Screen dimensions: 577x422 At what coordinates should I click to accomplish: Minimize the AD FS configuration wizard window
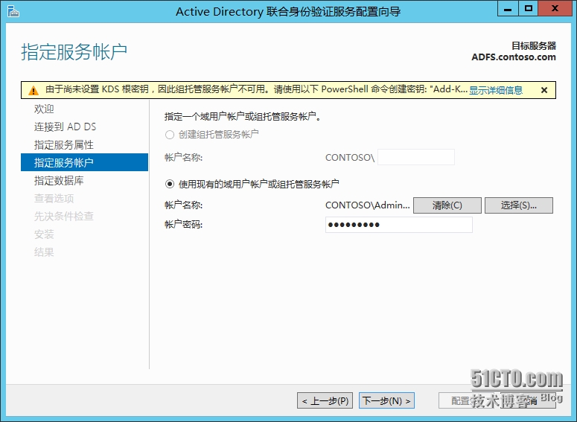(507, 9)
